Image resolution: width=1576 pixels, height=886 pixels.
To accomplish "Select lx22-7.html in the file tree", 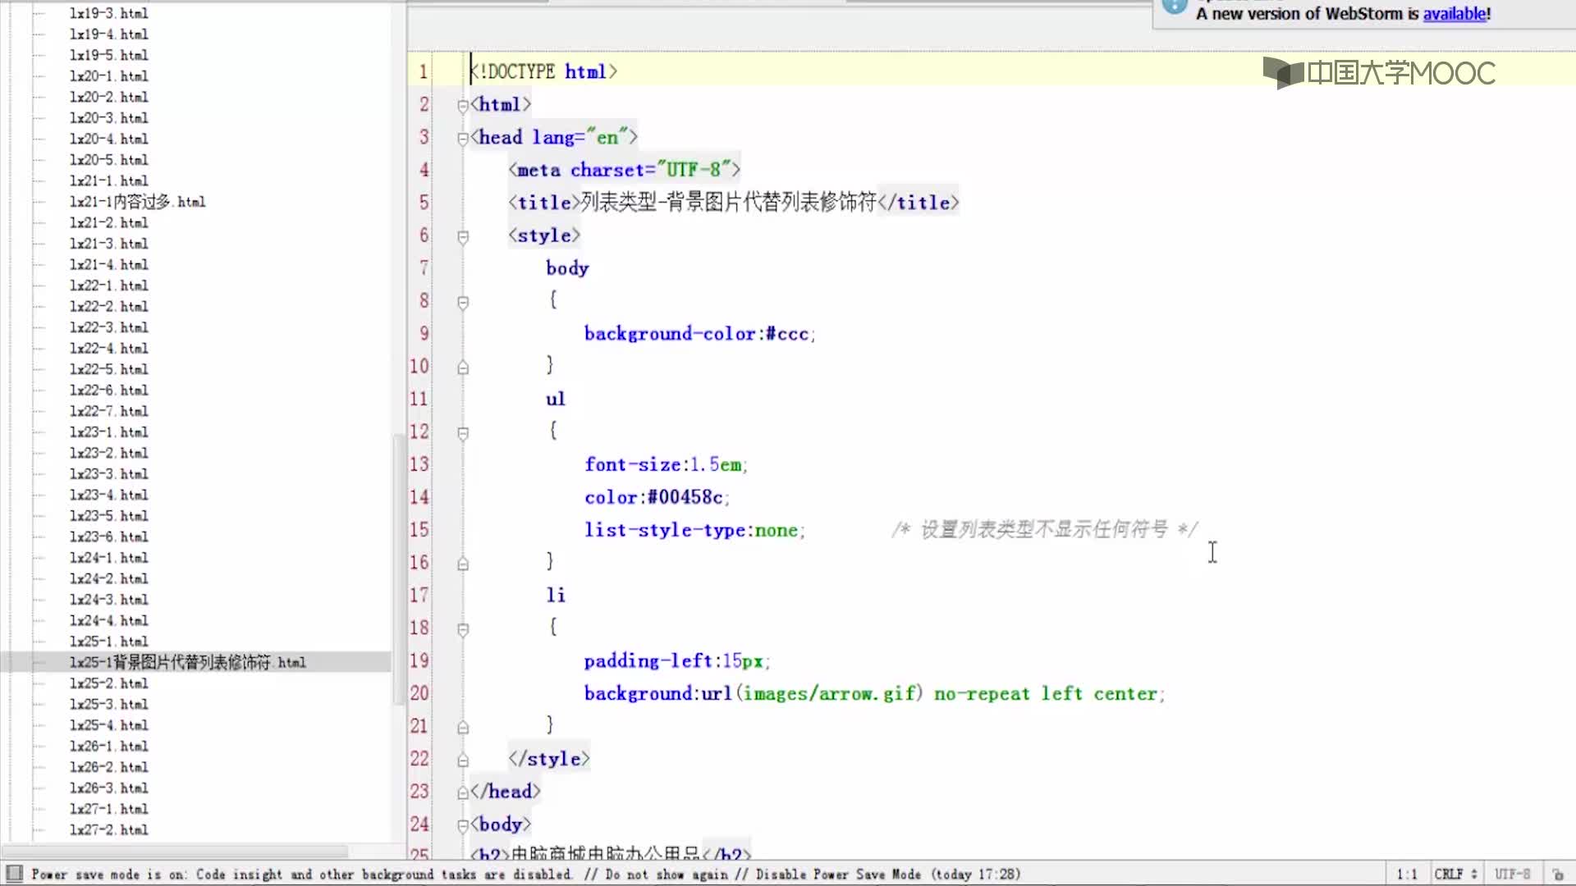I will tap(108, 411).
